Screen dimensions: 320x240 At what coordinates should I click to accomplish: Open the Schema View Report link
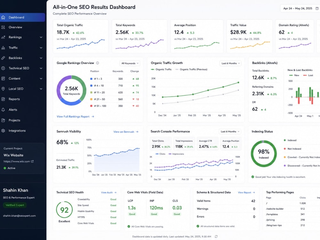(x=246, y=192)
